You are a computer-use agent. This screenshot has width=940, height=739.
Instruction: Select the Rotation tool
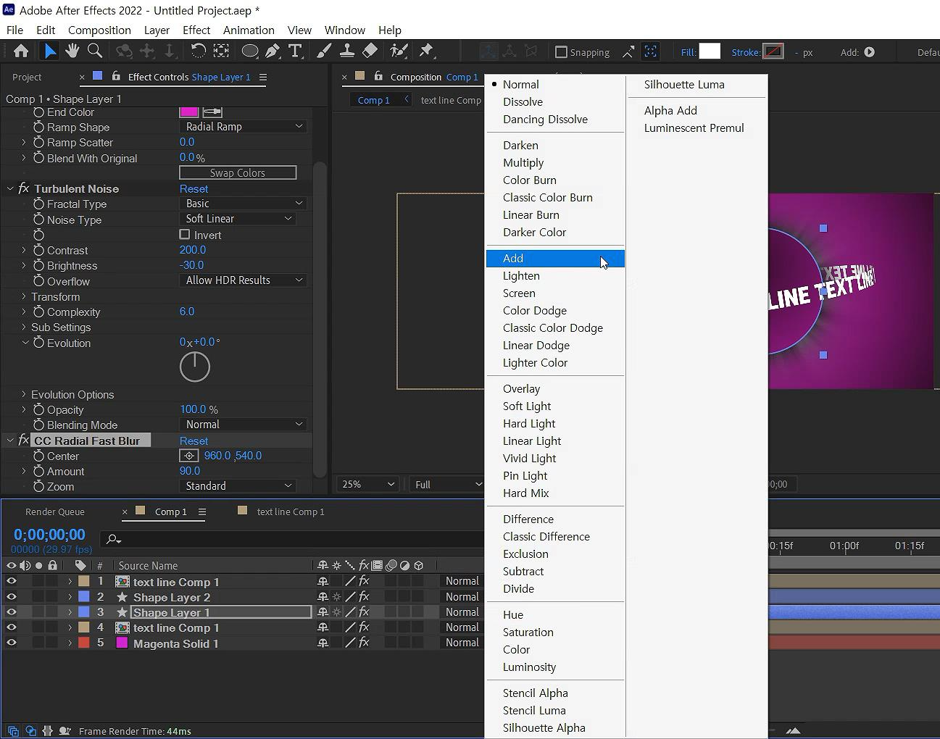(198, 51)
